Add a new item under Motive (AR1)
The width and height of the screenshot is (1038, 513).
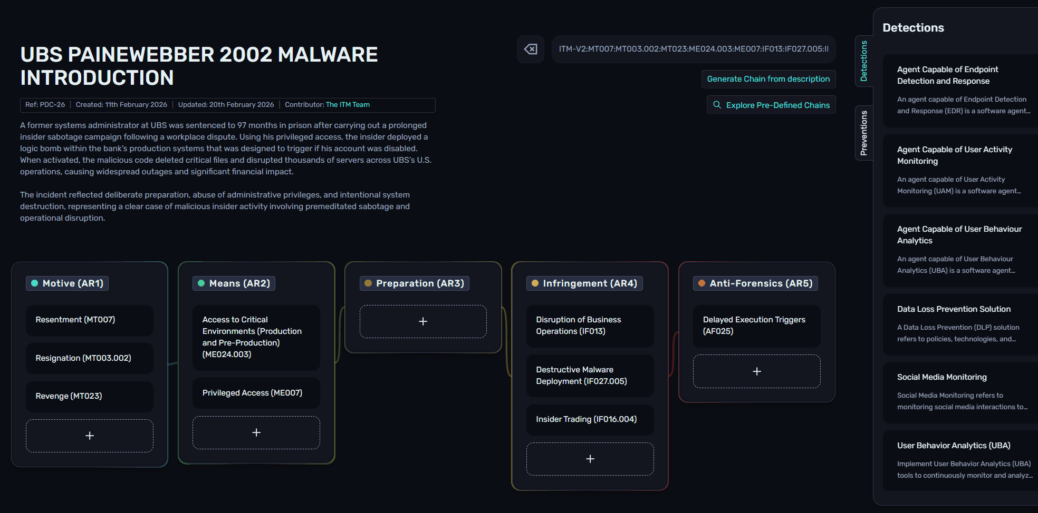tap(90, 436)
